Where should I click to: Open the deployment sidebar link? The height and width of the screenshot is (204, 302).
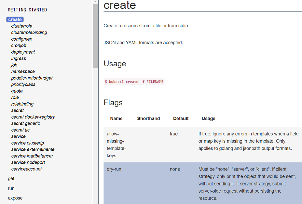(x=23, y=52)
